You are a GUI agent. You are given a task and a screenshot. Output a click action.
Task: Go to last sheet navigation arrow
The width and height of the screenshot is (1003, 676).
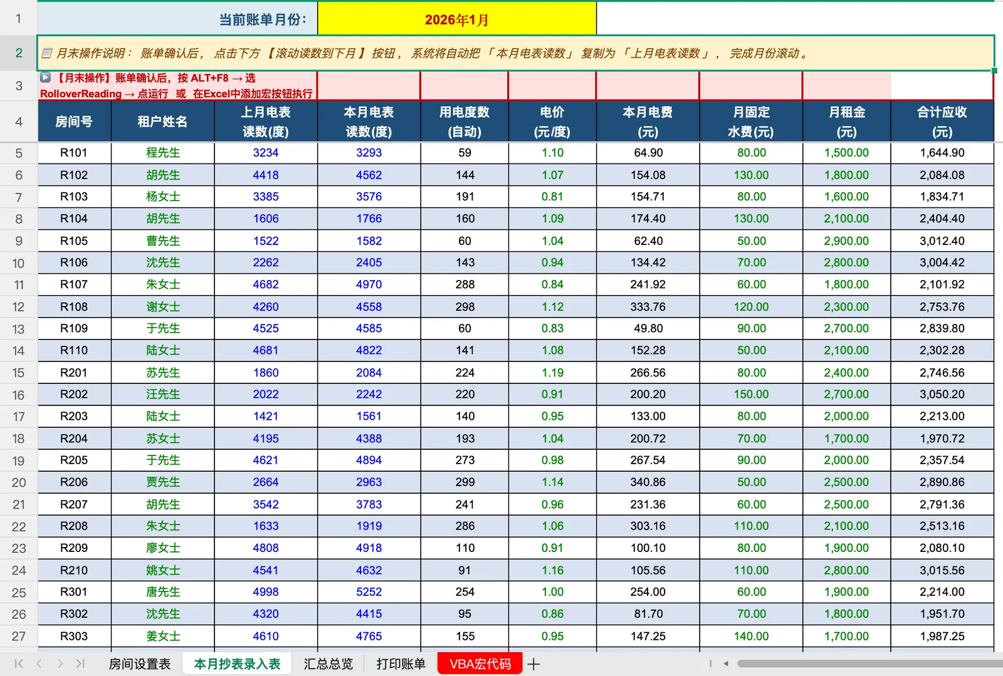coord(80,663)
